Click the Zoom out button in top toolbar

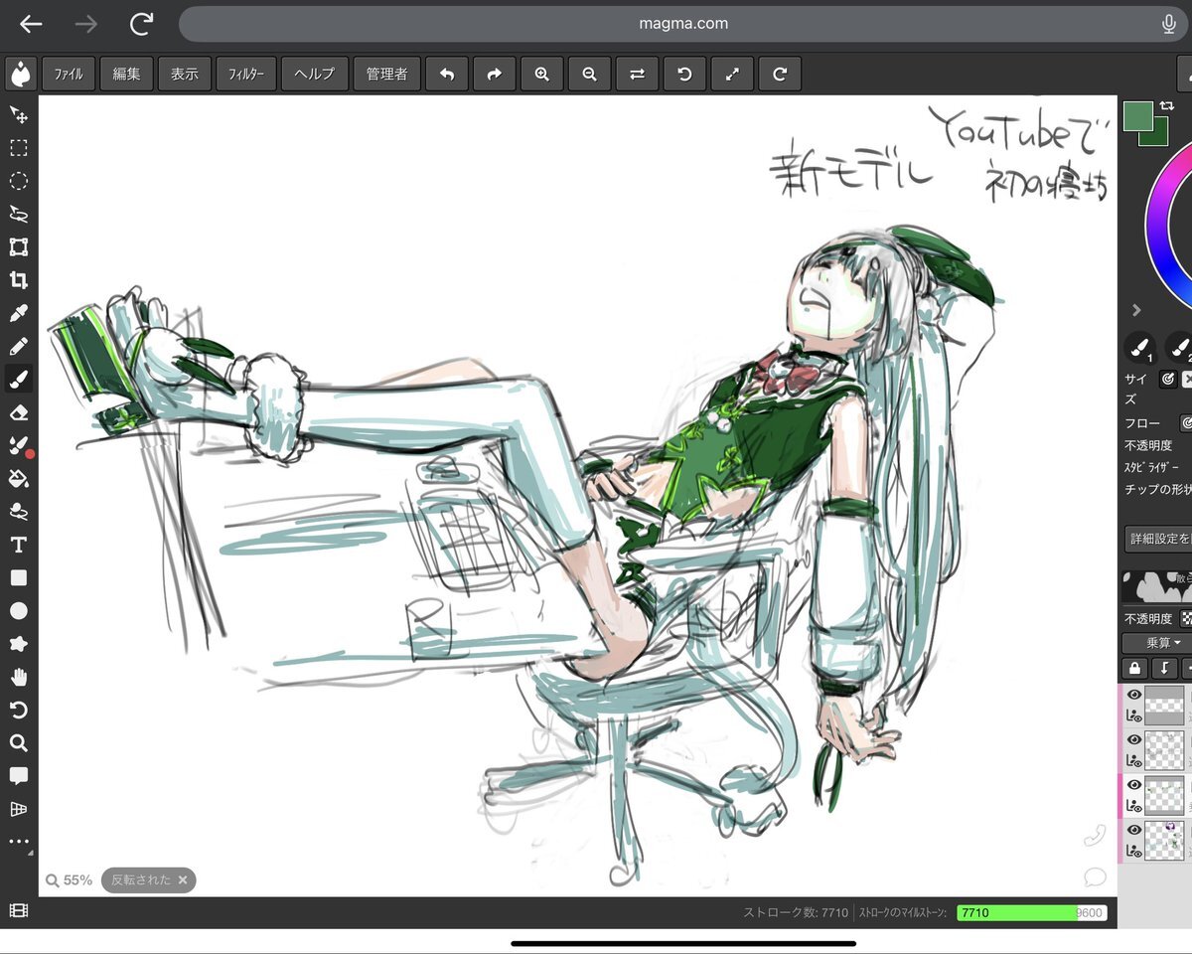click(589, 74)
